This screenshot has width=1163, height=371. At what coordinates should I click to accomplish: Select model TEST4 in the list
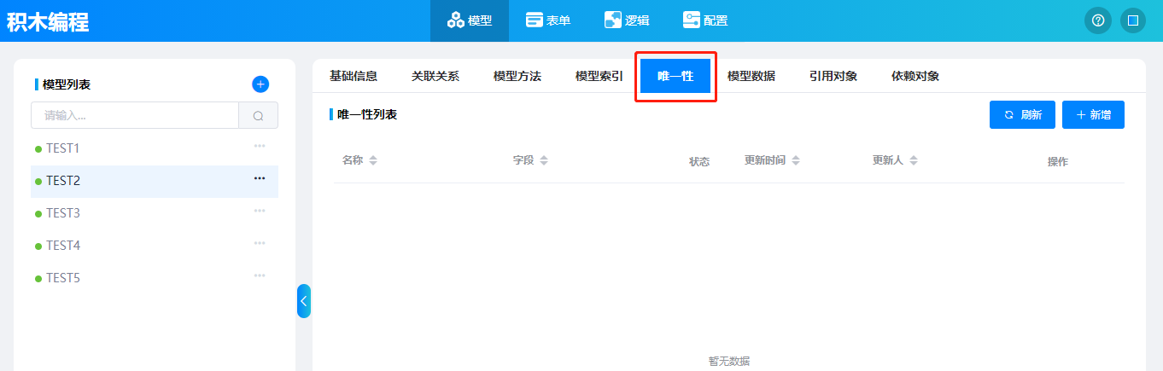pyautogui.click(x=155, y=246)
